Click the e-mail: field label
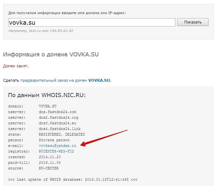The image size is (217, 186). coord(15,146)
